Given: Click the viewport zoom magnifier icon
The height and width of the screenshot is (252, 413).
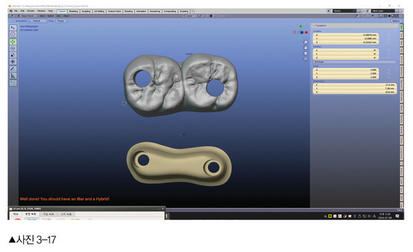Looking at the screenshot, I should pos(306,43).
